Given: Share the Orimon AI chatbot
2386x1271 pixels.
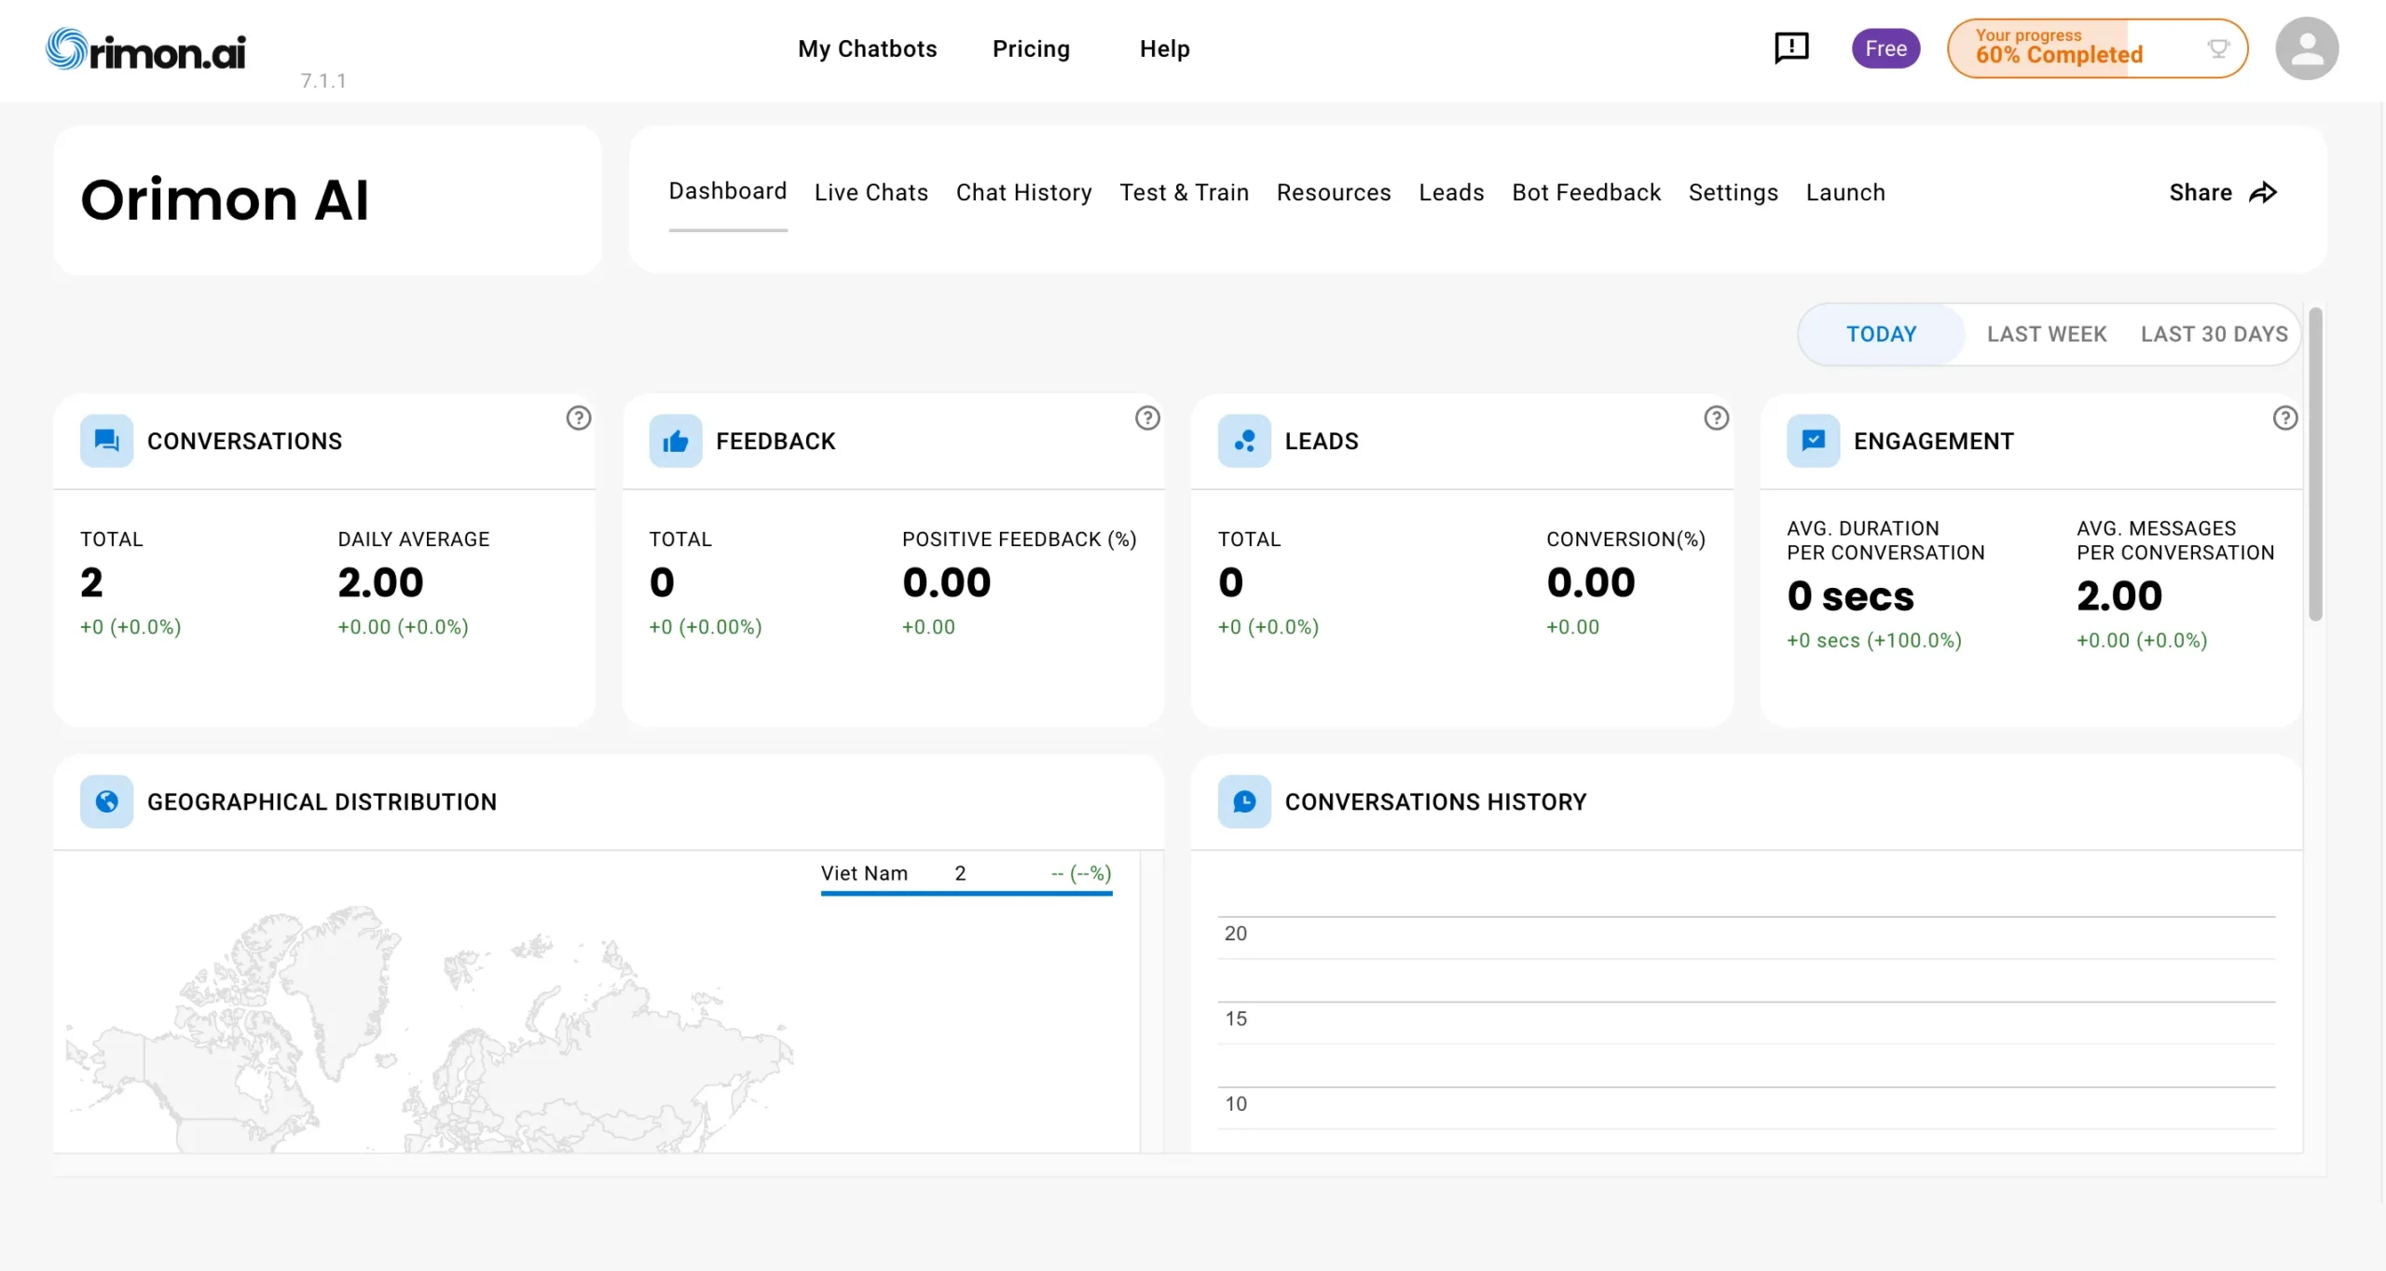Looking at the screenshot, I should (x=2222, y=192).
